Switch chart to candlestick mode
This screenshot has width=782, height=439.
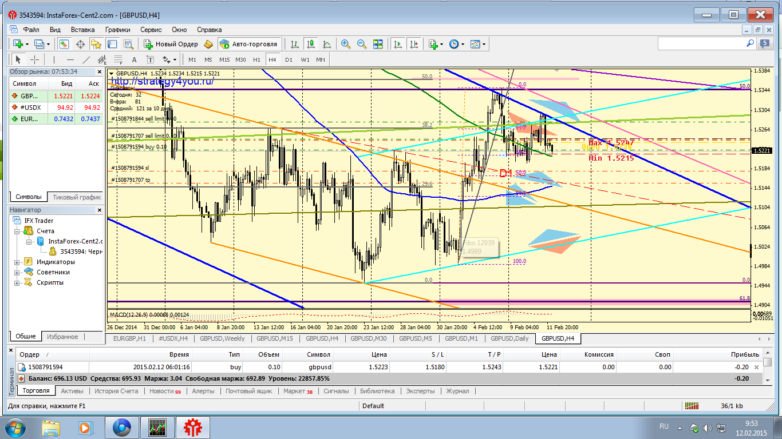[311, 44]
